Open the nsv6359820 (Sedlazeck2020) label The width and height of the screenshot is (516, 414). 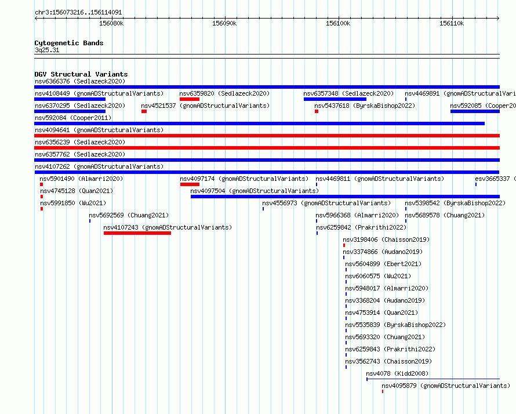224,93
